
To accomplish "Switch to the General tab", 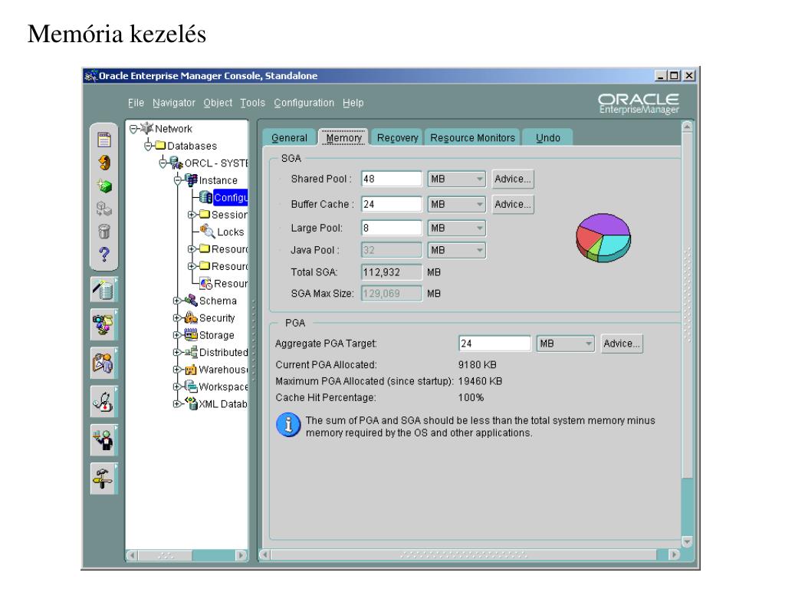I will [x=289, y=137].
